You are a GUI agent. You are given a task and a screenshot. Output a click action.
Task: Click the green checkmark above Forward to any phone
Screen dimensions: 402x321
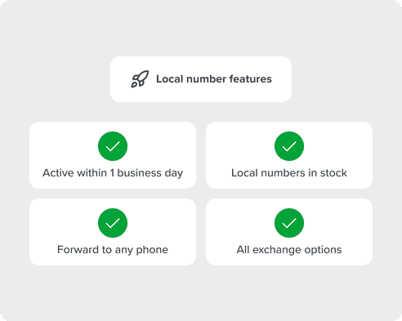pyautogui.click(x=113, y=223)
